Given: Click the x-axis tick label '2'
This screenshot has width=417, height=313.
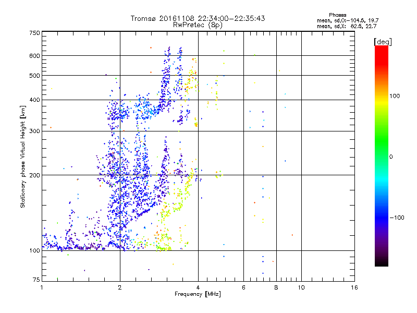Looking at the screenshot, I should click(120, 287).
